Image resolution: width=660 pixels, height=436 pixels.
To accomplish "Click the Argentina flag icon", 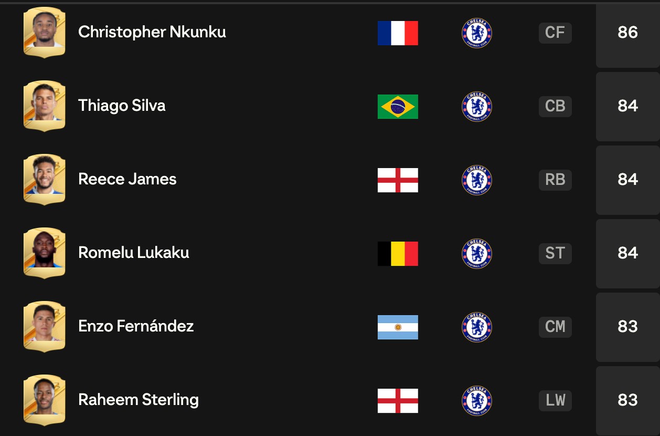I will pos(398,327).
